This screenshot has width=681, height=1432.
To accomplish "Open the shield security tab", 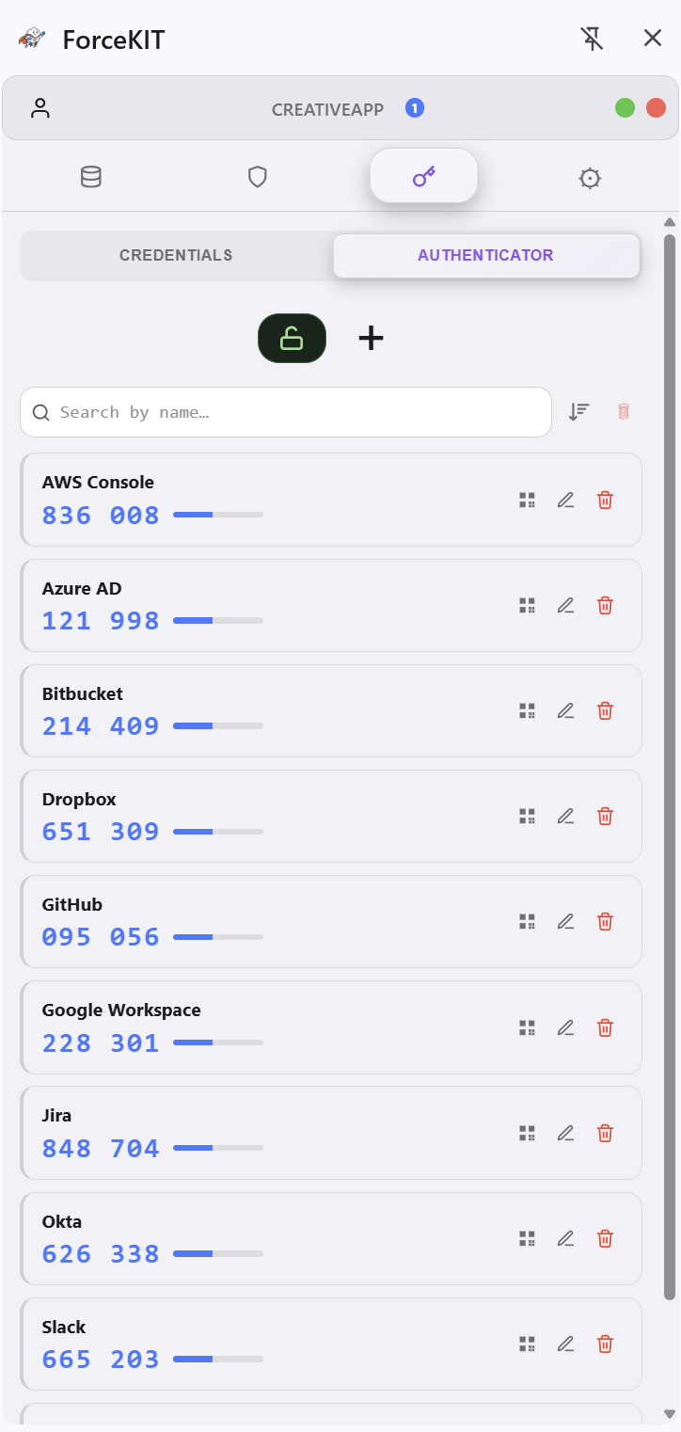I will [x=258, y=177].
